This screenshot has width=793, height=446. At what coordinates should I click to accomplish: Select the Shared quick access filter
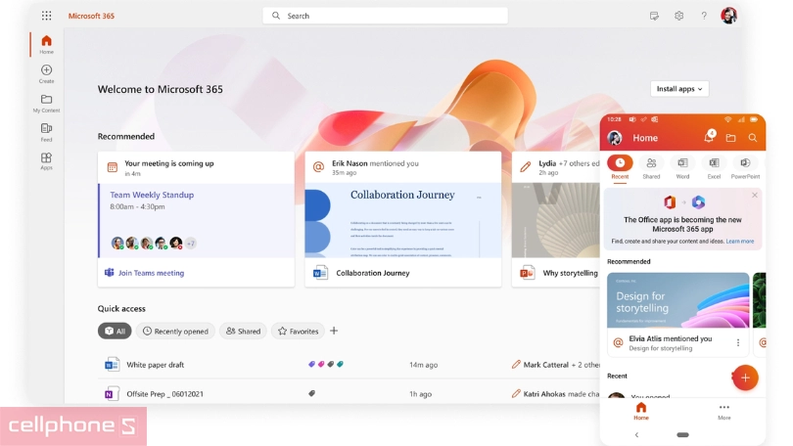pos(243,331)
